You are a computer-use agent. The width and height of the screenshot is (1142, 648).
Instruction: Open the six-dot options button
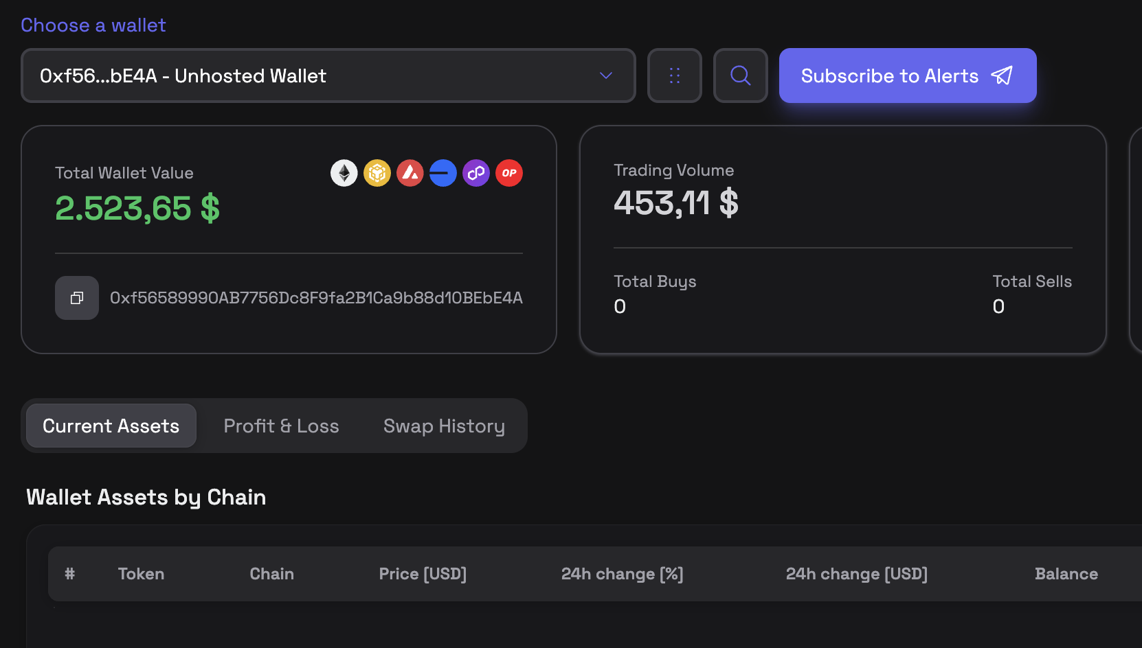[x=675, y=76]
